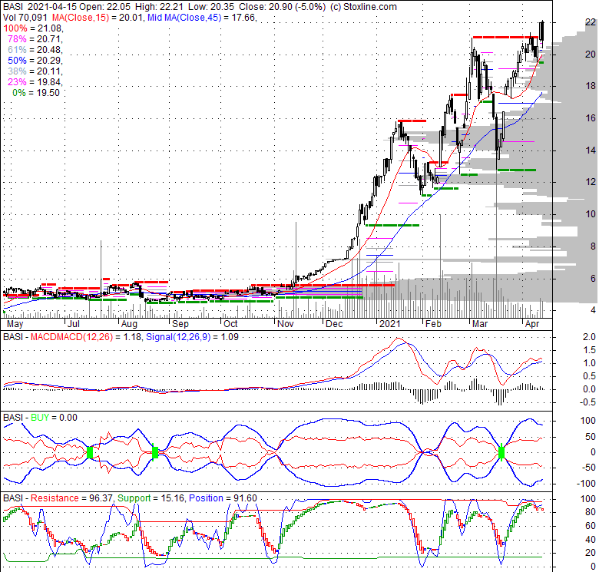Click the position panel axis value '80'
This screenshot has width=599, height=572.
point(591,512)
